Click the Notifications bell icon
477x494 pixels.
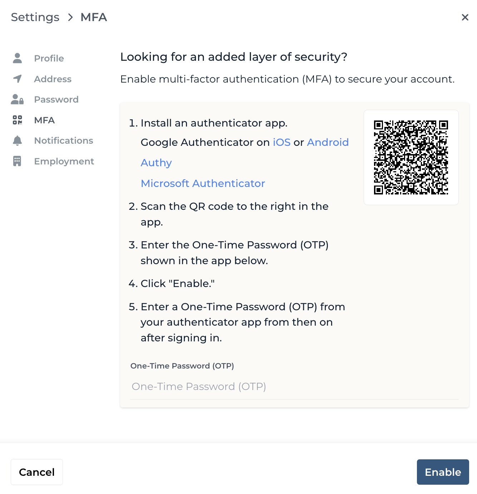coord(17,140)
